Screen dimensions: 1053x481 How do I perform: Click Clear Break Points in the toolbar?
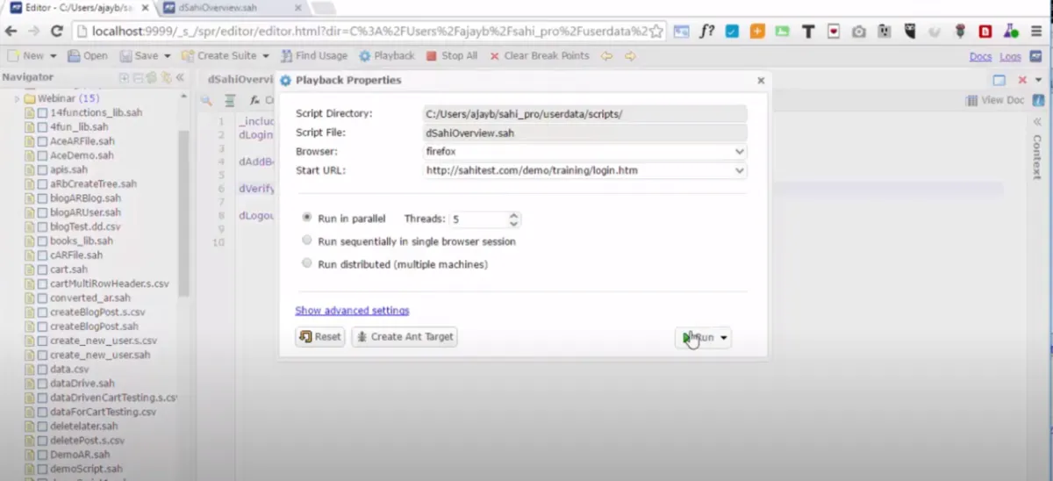tap(540, 55)
